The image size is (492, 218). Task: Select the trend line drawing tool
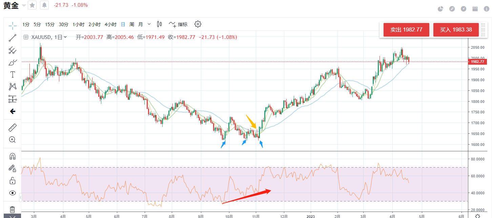coord(13,38)
